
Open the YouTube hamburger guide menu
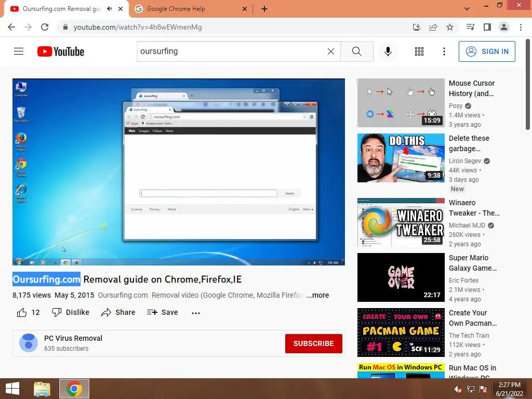click(x=19, y=51)
